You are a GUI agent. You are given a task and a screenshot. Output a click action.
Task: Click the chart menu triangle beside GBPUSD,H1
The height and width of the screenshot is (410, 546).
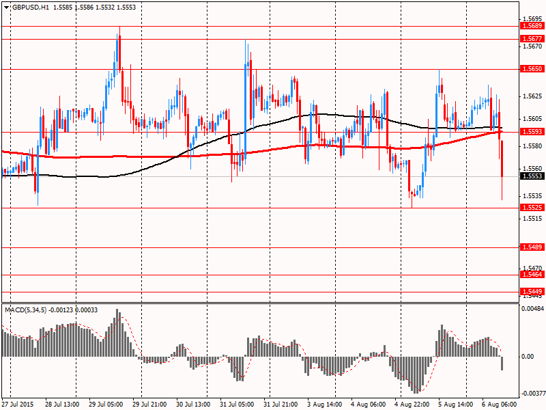7,7
